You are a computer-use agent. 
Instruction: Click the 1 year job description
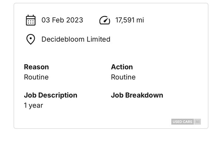click(33, 105)
